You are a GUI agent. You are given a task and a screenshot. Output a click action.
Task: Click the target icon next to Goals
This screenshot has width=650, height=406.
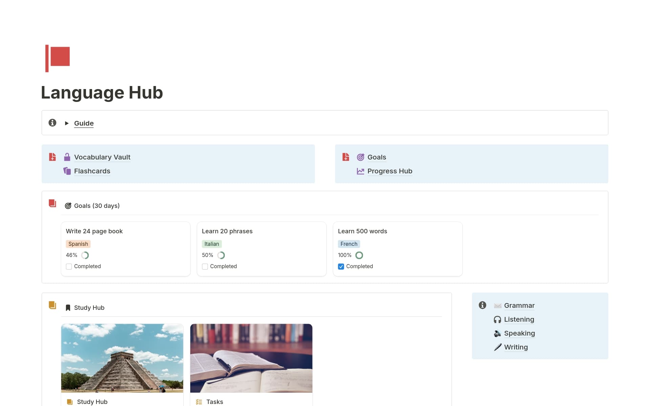click(360, 157)
